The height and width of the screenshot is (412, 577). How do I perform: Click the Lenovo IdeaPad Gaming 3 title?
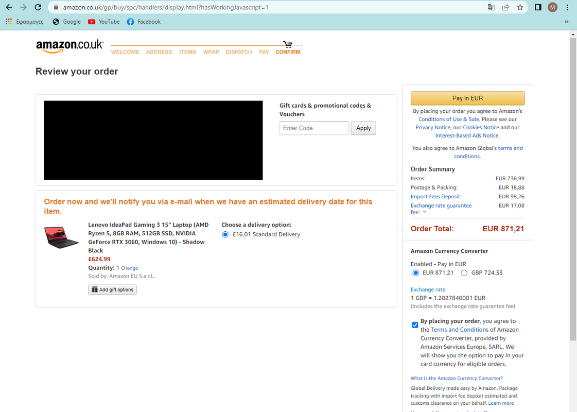point(148,237)
